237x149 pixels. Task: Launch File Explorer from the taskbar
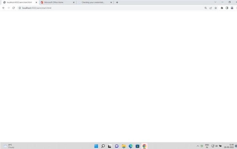click(x=124, y=146)
